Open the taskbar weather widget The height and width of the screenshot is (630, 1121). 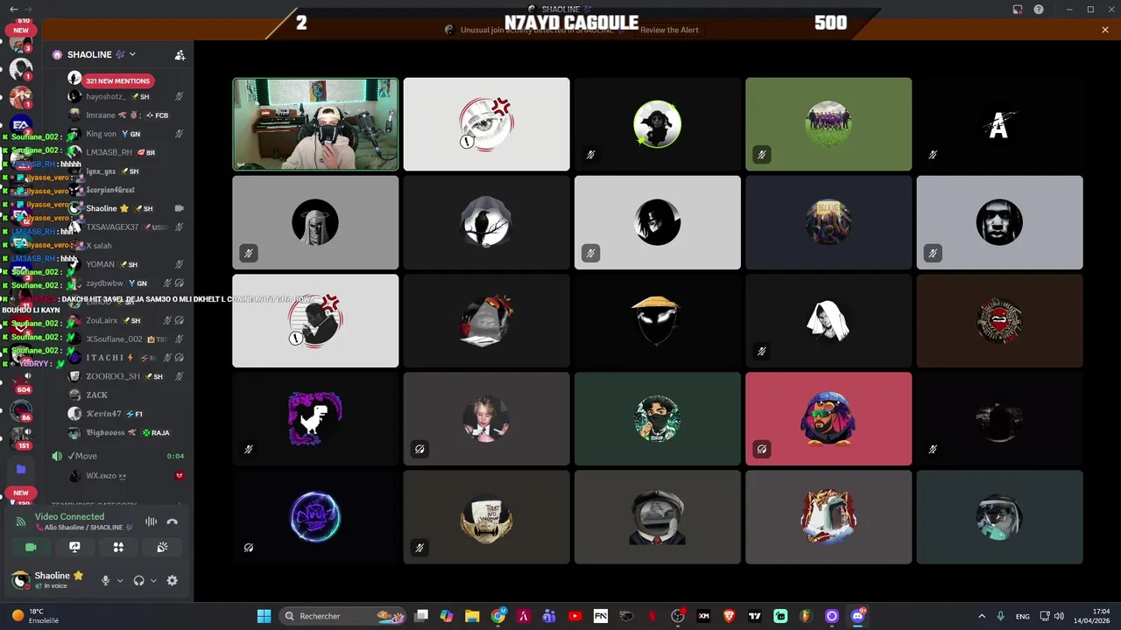pos(35,616)
